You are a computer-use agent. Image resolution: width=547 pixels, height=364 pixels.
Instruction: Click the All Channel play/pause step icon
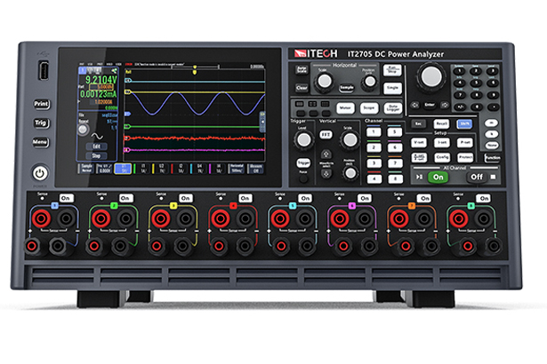pyautogui.click(x=419, y=177)
